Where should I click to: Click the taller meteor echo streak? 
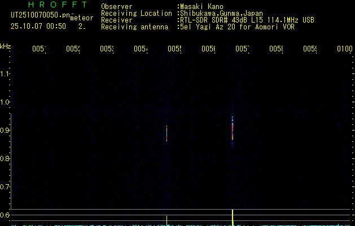coord(233,132)
